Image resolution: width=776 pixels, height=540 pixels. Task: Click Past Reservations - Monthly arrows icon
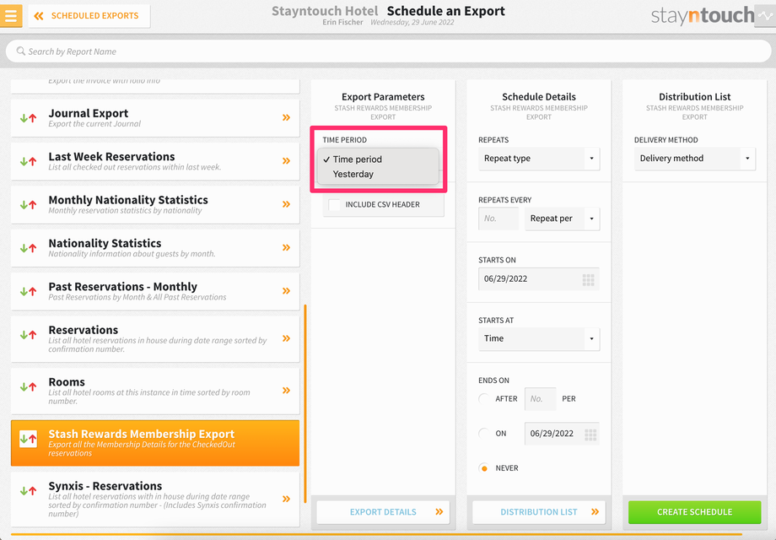pyautogui.click(x=28, y=292)
